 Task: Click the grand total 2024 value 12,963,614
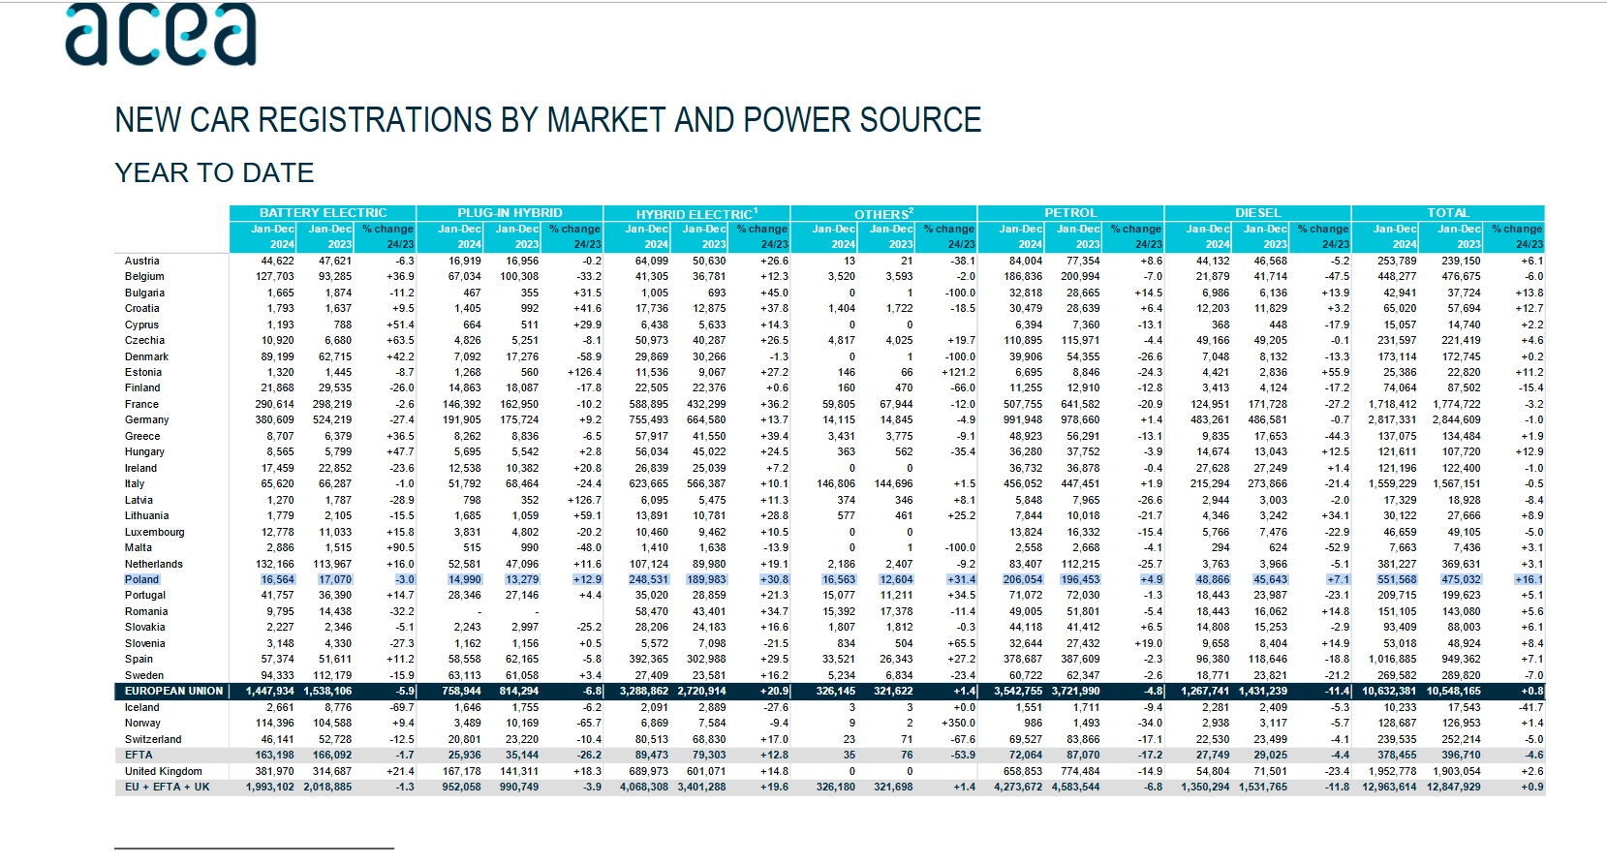coord(1389,787)
